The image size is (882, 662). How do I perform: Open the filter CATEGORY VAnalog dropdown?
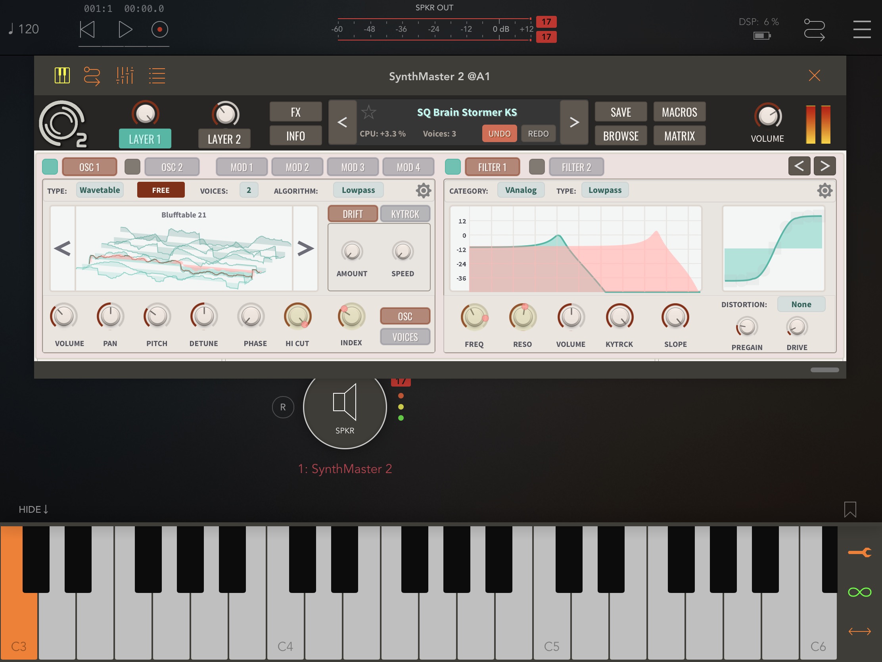point(521,190)
